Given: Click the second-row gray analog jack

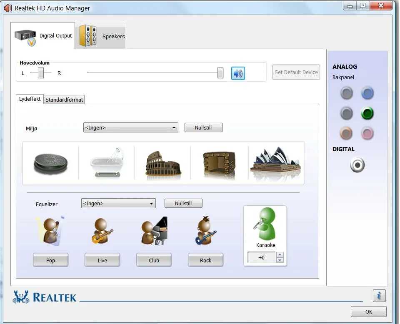Looking at the screenshot, I should point(346,113).
